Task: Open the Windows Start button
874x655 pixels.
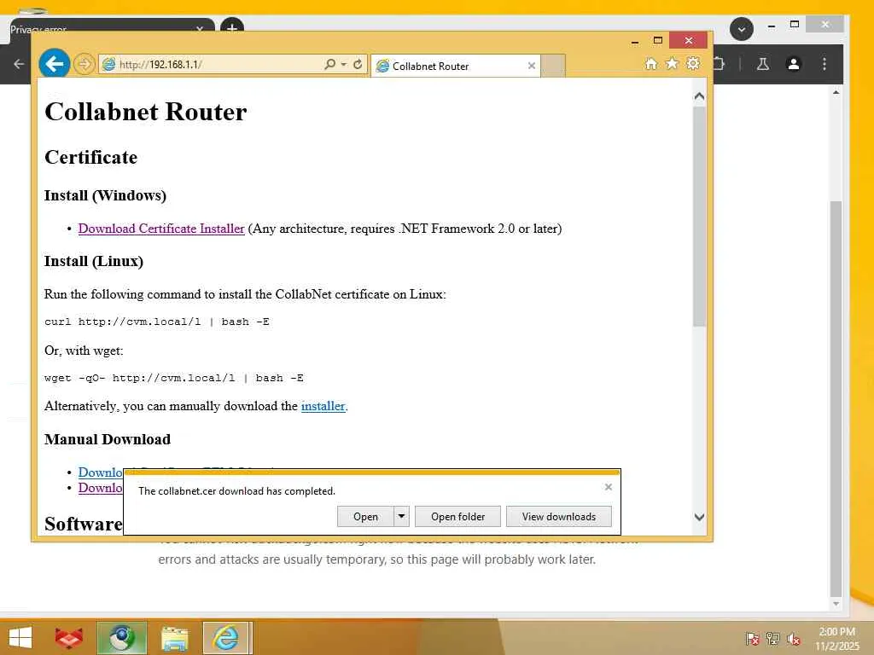Action: pos(20,638)
